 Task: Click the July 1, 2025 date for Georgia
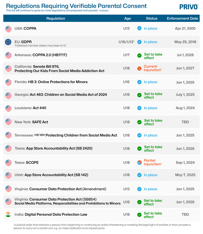pos(185,95)
